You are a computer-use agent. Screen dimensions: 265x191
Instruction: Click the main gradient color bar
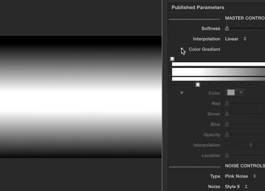tap(218, 72)
